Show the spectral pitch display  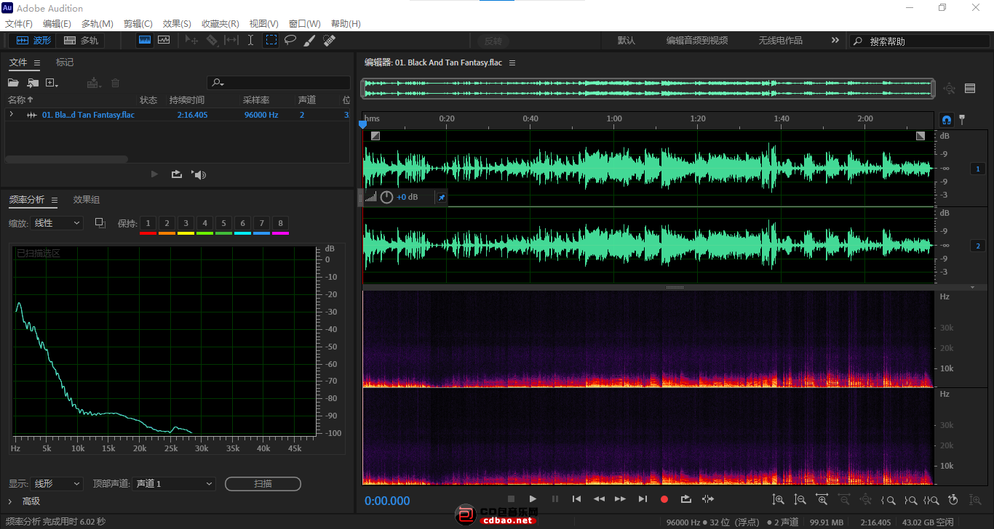click(x=164, y=41)
